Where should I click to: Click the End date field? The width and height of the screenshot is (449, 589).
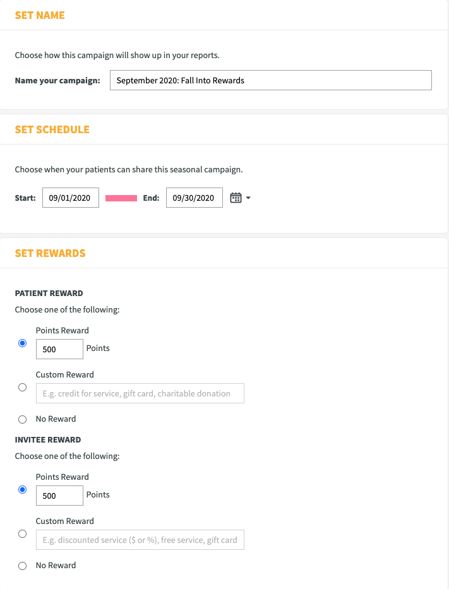pos(195,198)
